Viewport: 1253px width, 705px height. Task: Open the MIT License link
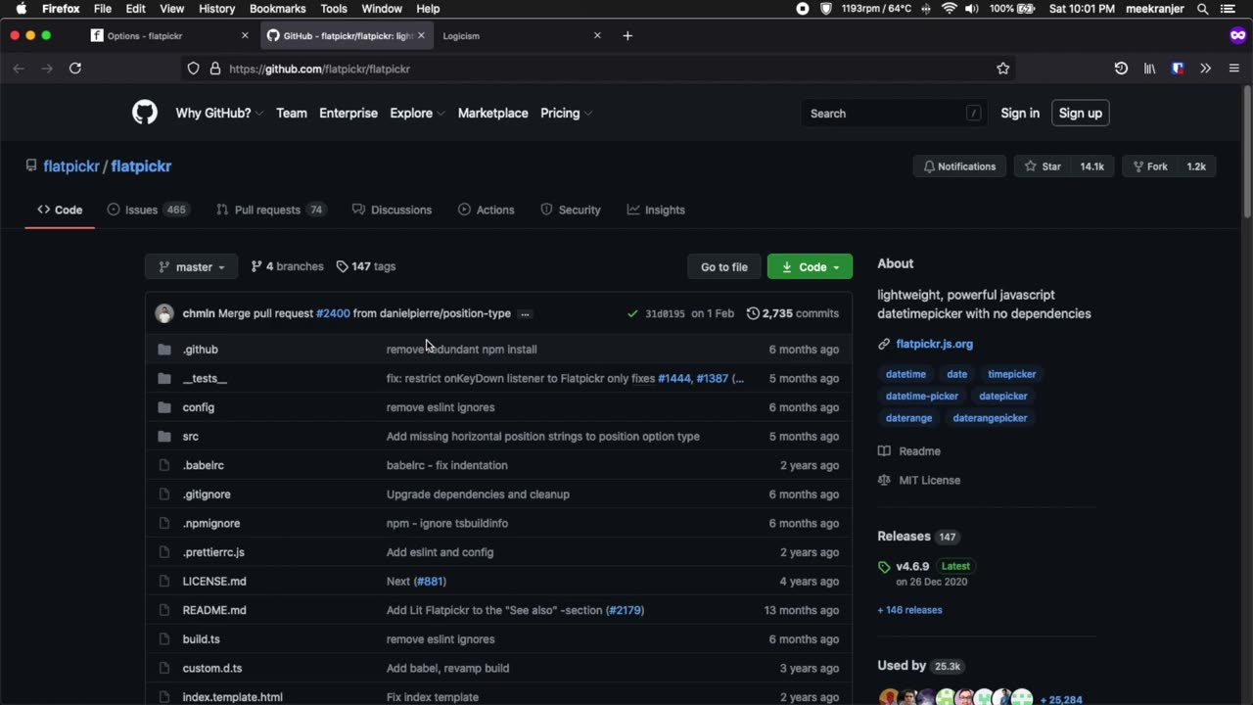pyautogui.click(x=920, y=481)
